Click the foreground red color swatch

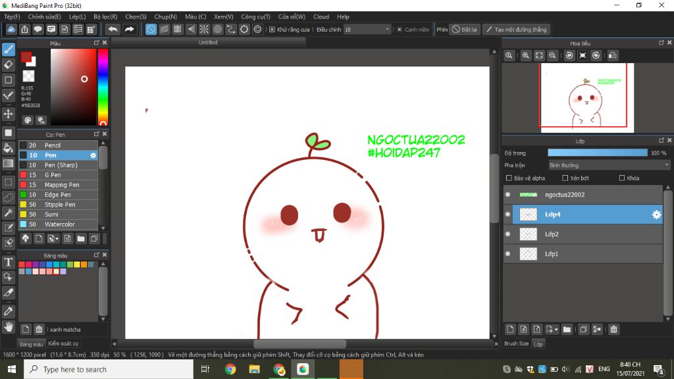26,57
